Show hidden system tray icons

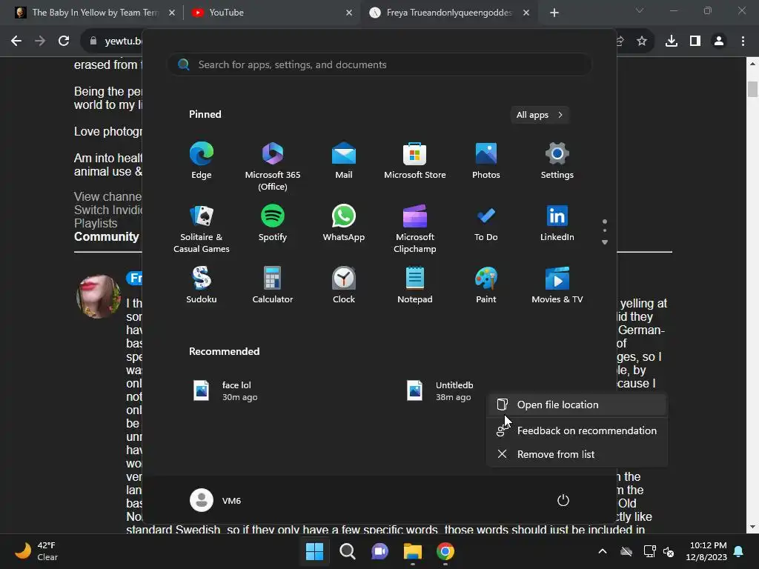point(603,551)
